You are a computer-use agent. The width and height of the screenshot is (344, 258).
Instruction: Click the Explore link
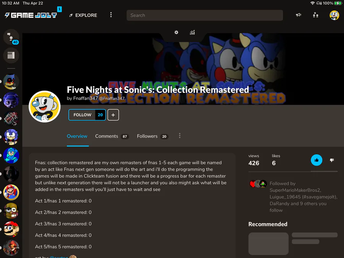(83, 15)
